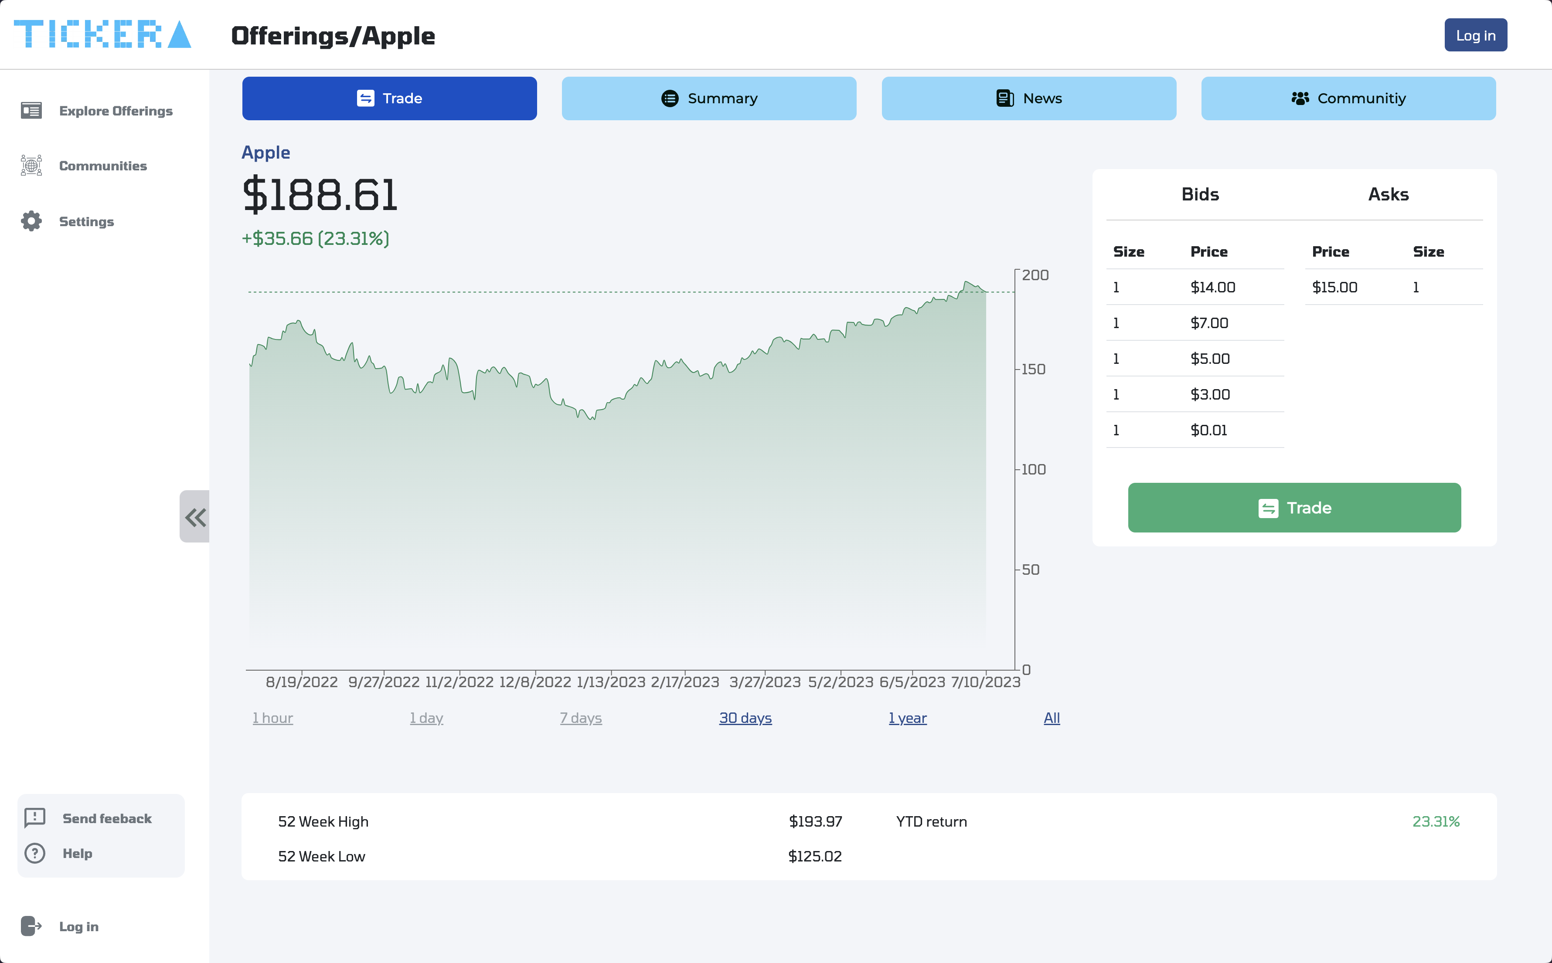This screenshot has width=1552, height=963.
Task: Click the News tab newspaper icon
Action: 1005,98
